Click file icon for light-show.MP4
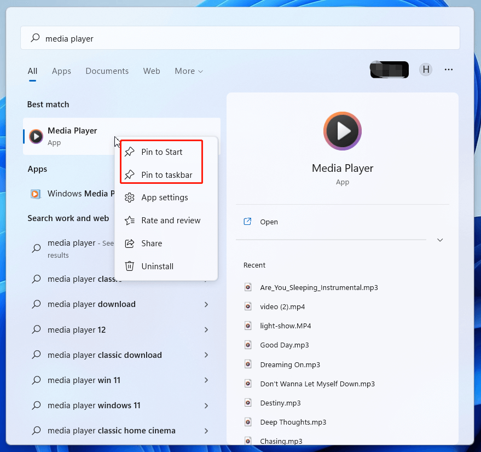The width and height of the screenshot is (481, 452). [248, 326]
